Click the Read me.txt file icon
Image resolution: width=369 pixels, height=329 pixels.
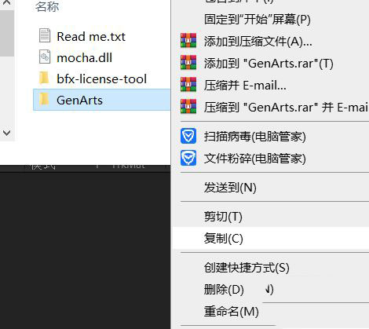click(x=45, y=35)
